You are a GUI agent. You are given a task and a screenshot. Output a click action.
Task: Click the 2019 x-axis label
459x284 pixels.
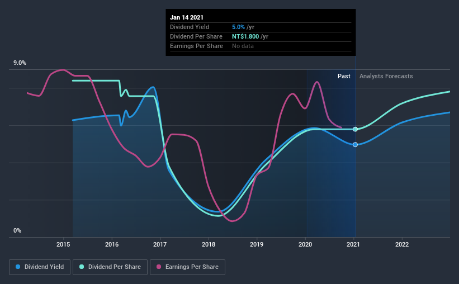pos(257,244)
